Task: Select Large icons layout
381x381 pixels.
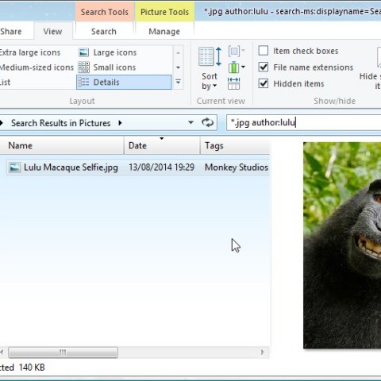Action: click(108, 52)
